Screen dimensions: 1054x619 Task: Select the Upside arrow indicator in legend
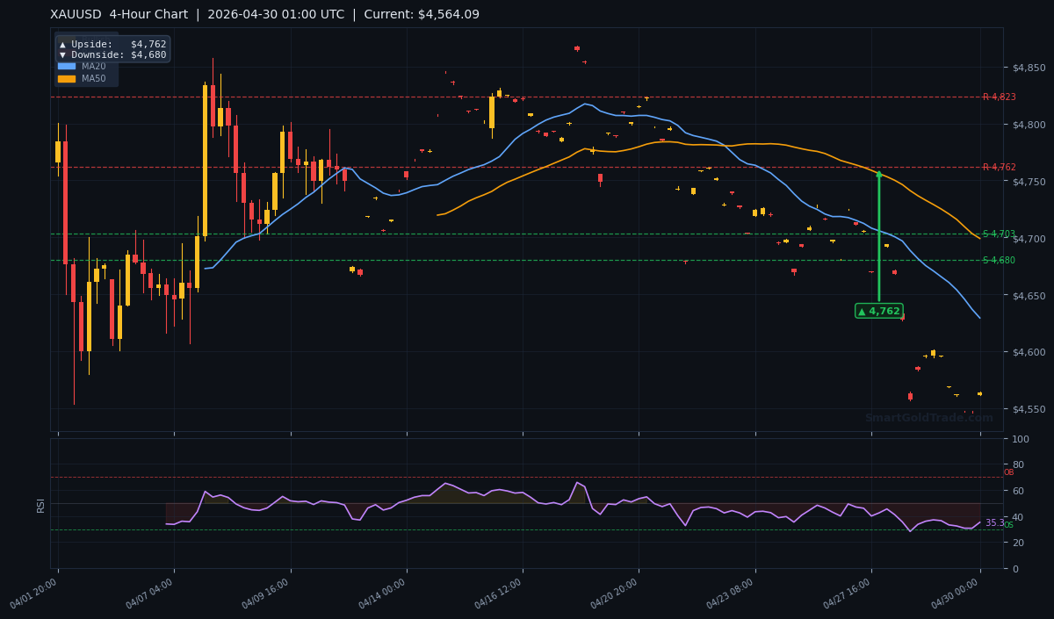[x=62, y=44]
